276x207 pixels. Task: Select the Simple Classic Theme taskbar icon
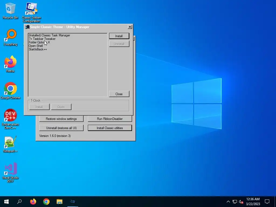pyautogui.click(x=73, y=202)
